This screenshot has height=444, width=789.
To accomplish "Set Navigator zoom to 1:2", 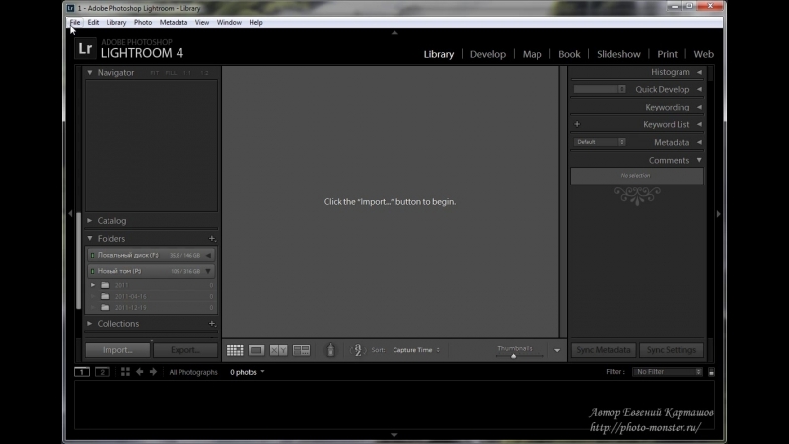I will tap(204, 73).
